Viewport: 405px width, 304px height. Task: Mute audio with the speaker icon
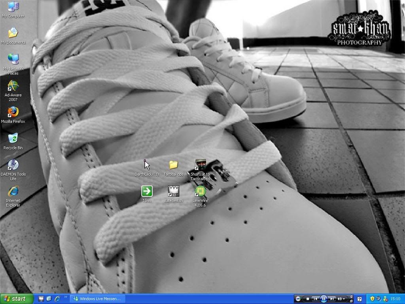[x=339, y=298]
